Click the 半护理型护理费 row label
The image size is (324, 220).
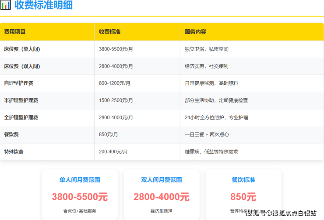tap(21, 100)
